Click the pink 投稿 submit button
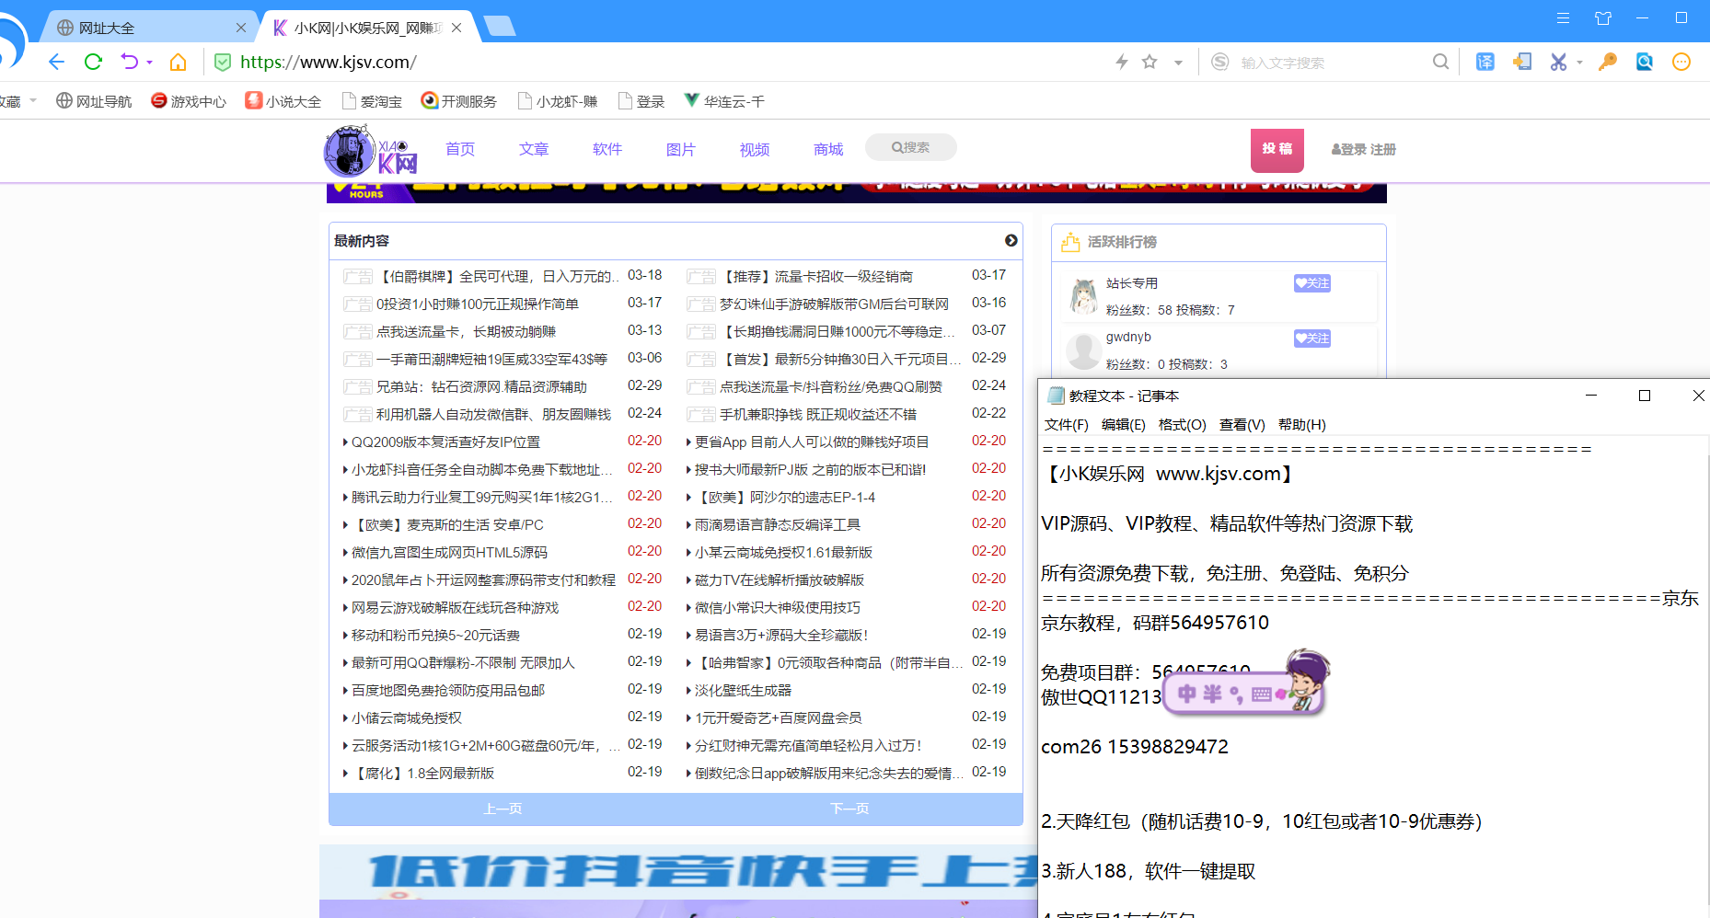 coord(1277,150)
